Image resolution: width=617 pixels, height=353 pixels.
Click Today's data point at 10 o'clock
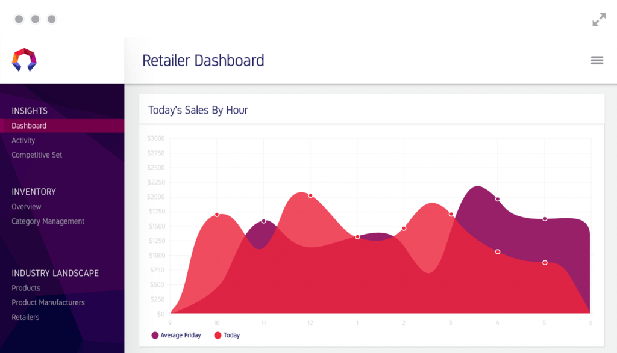click(x=217, y=215)
